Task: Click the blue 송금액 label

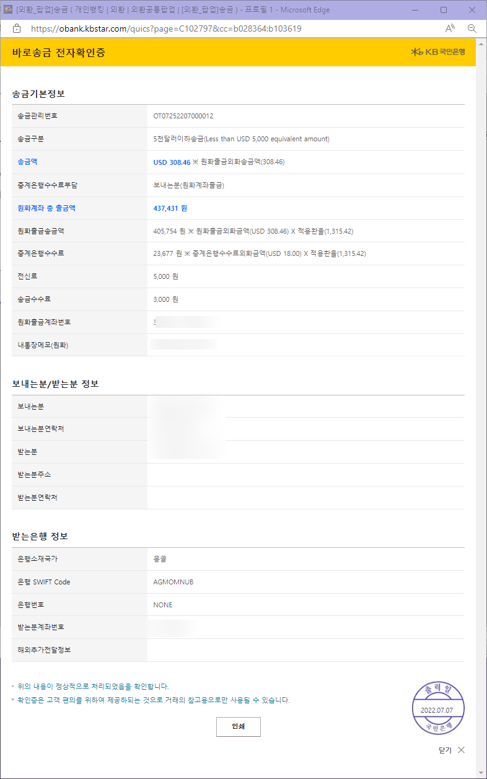Action: tap(28, 162)
